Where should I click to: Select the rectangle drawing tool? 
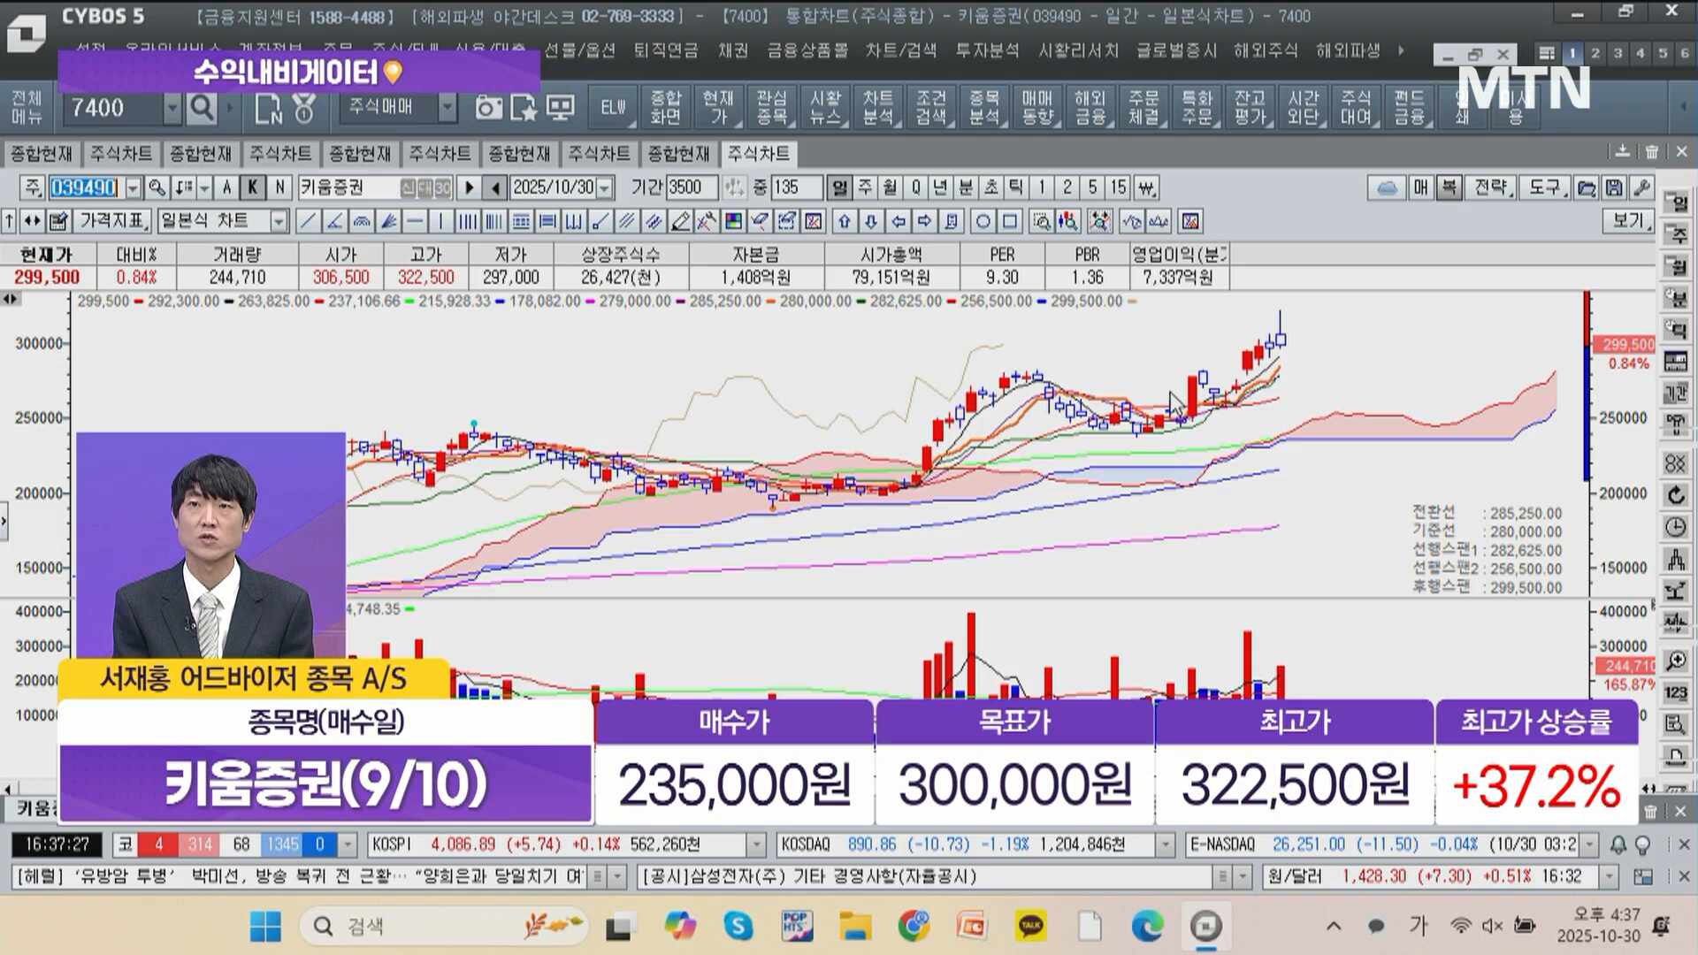coord(1010,221)
